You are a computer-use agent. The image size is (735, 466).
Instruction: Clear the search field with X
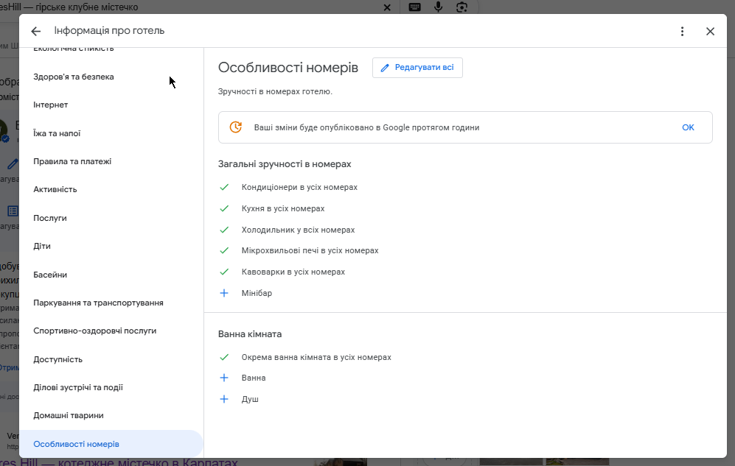pyautogui.click(x=387, y=7)
